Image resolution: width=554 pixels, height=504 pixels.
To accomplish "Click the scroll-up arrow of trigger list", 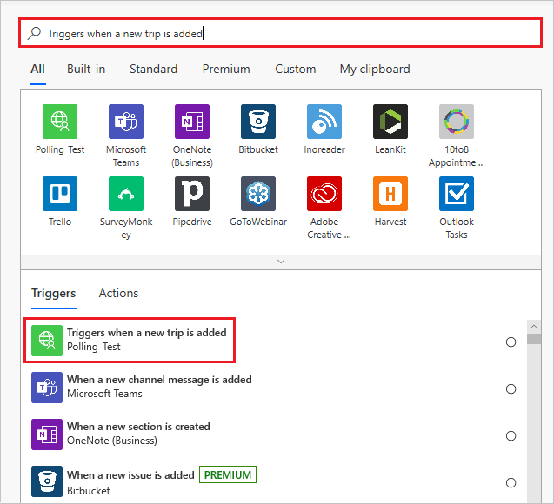I will tap(534, 327).
